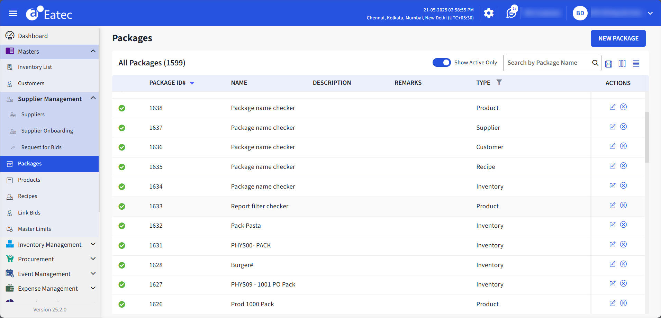This screenshot has width=661, height=318.
Task: Click the row density list icon
Action: pyautogui.click(x=636, y=64)
